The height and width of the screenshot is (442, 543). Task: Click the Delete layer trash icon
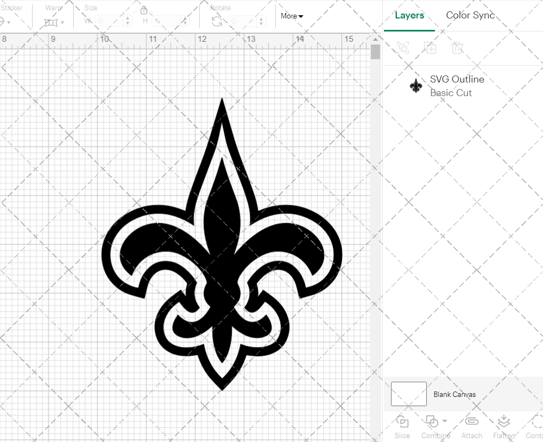[x=457, y=48]
